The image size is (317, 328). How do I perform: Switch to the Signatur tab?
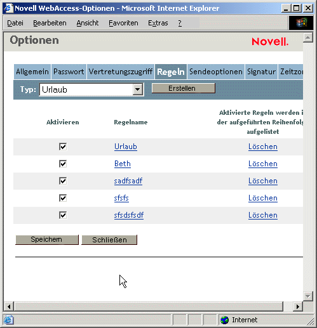tap(261, 72)
